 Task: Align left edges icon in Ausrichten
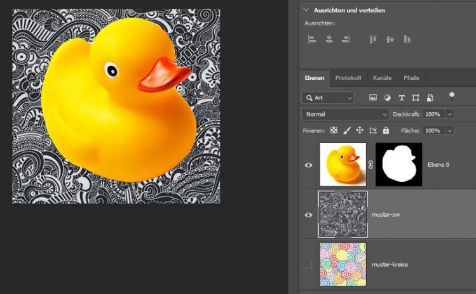click(312, 39)
